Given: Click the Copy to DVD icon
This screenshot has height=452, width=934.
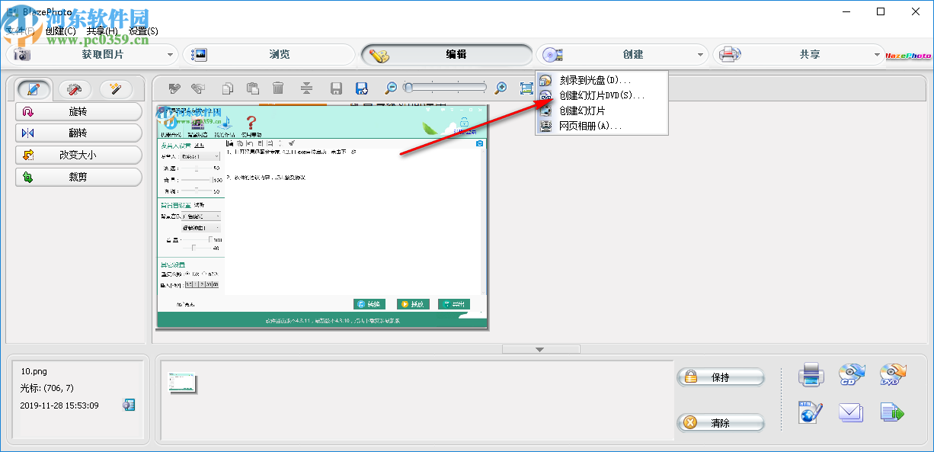Looking at the screenshot, I should (x=892, y=373).
